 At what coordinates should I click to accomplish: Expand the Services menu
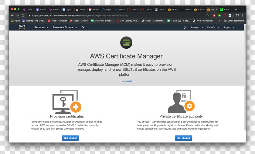coord(41,27)
